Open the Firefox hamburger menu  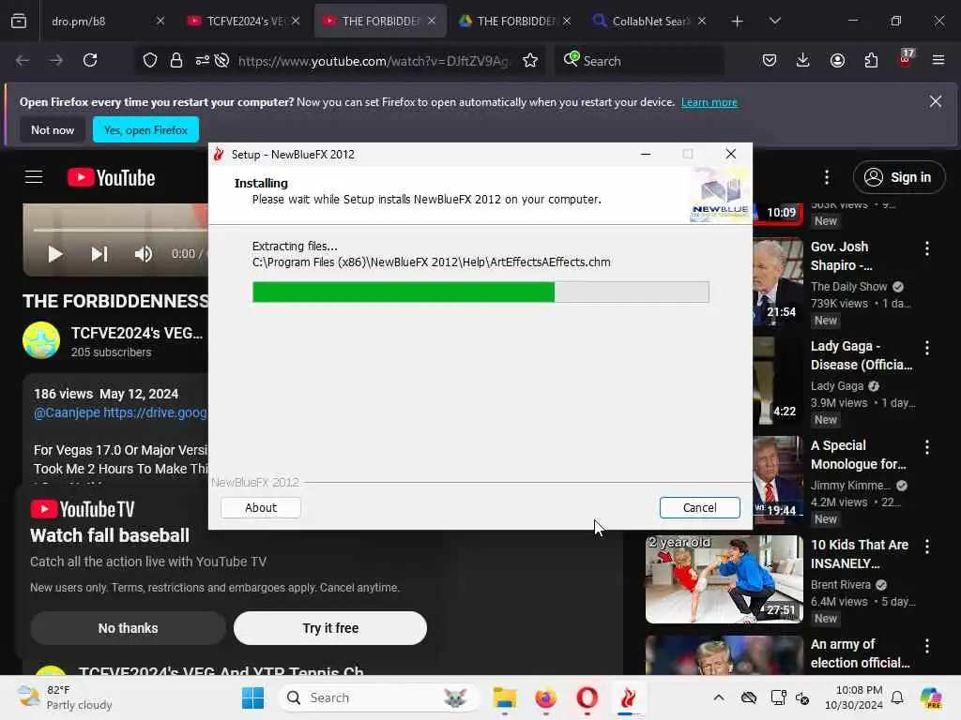[x=938, y=60]
